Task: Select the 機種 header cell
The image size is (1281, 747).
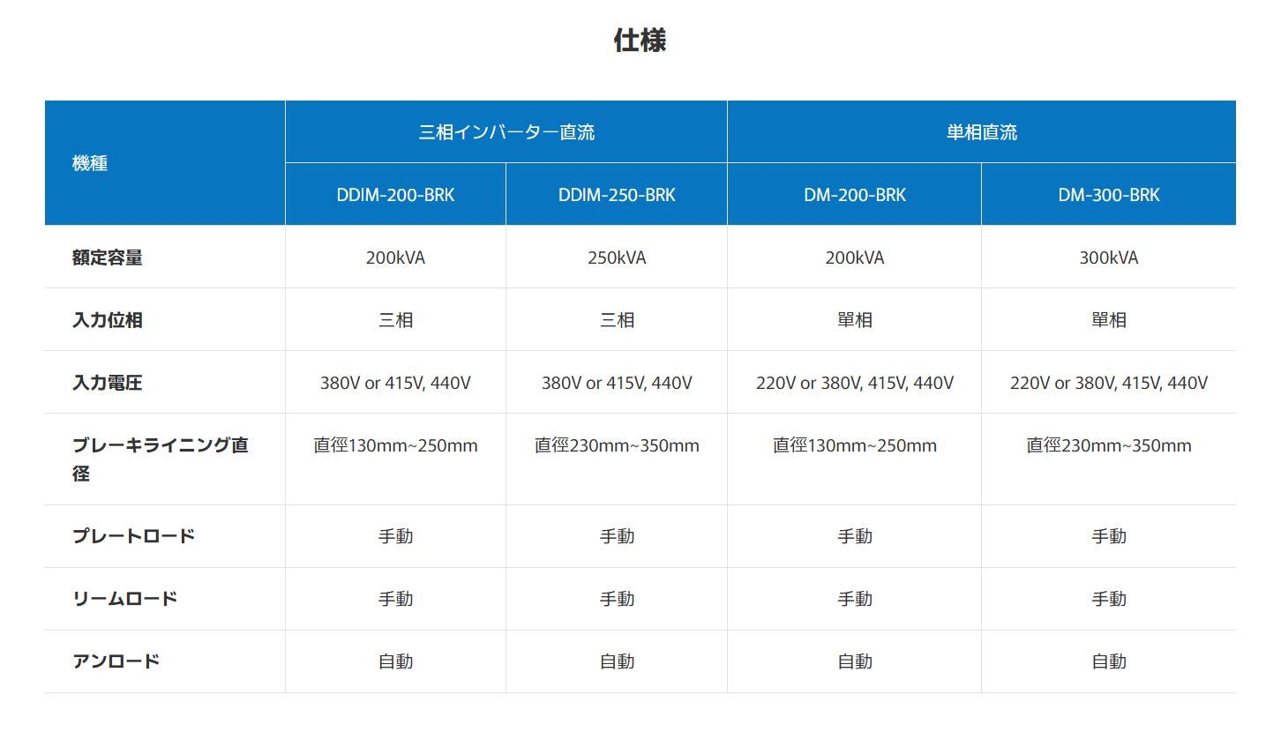Action: [x=90, y=163]
